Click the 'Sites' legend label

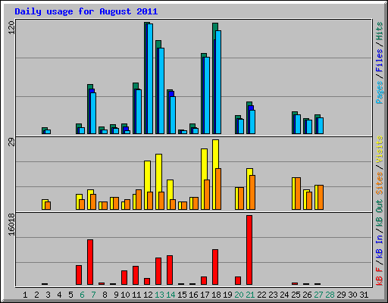(379, 183)
